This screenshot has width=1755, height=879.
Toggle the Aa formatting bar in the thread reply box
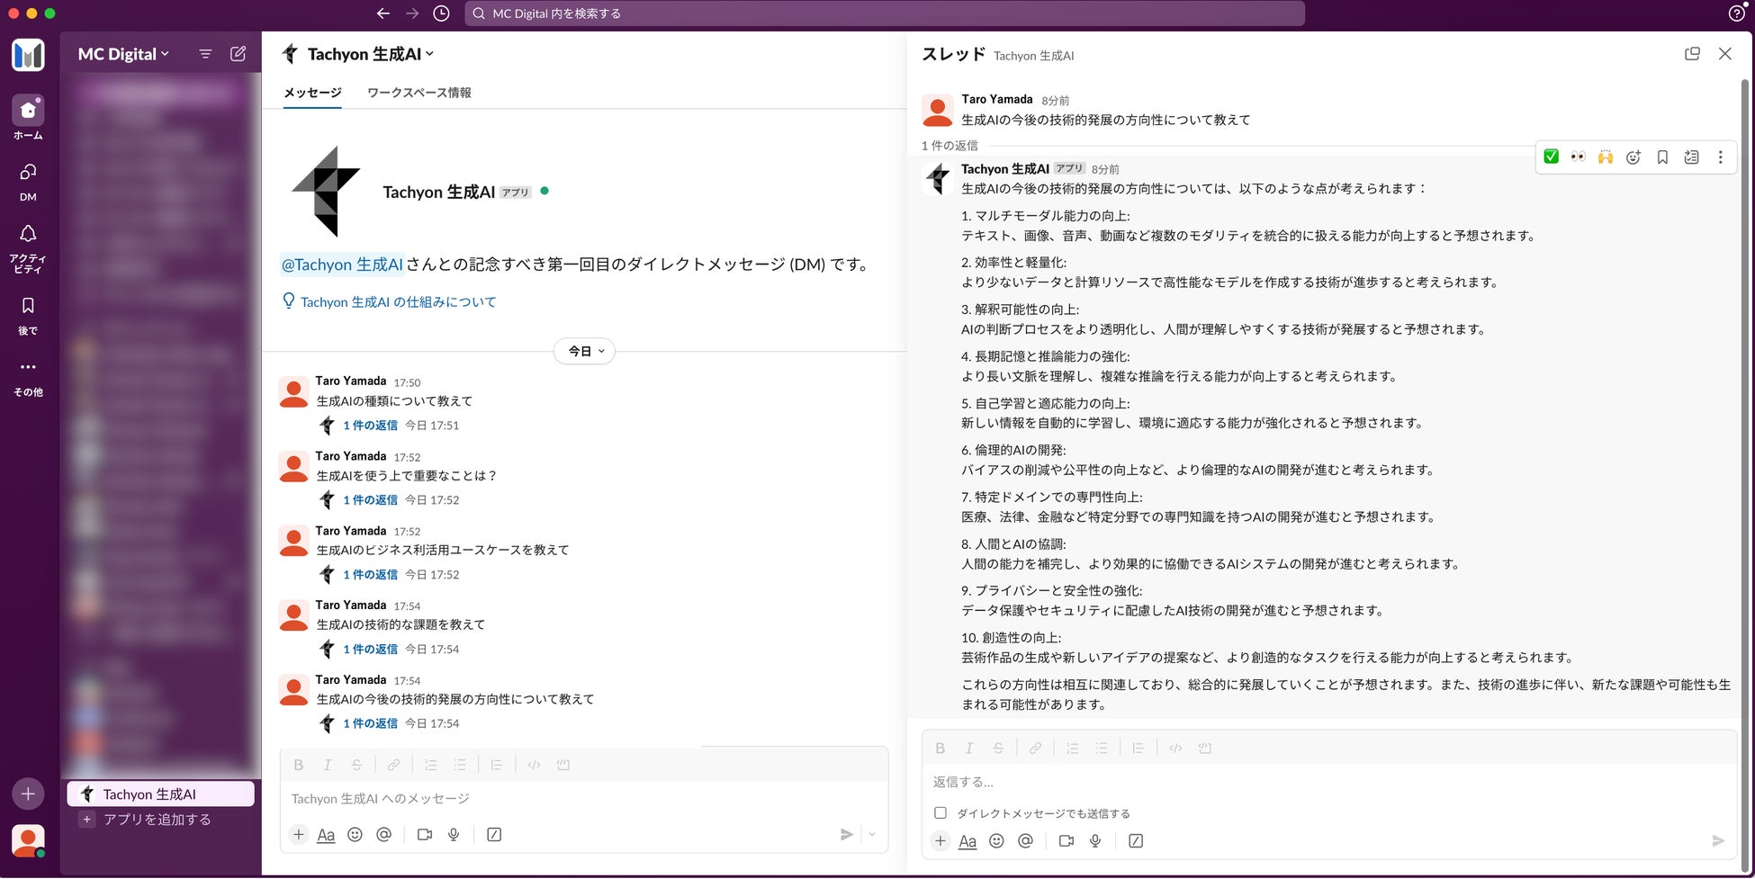point(967,840)
